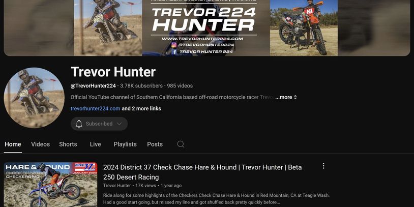This screenshot has height=207, width=414.
Task: Click the Instagram icon in the banner
Action: [x=174, y=45]
